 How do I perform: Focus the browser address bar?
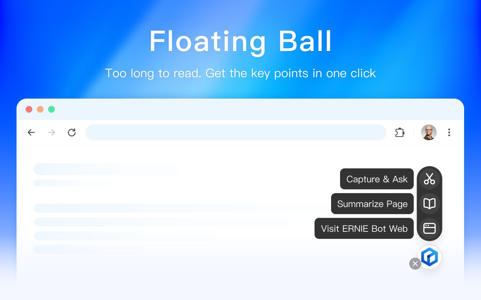(x=236, y=132)
